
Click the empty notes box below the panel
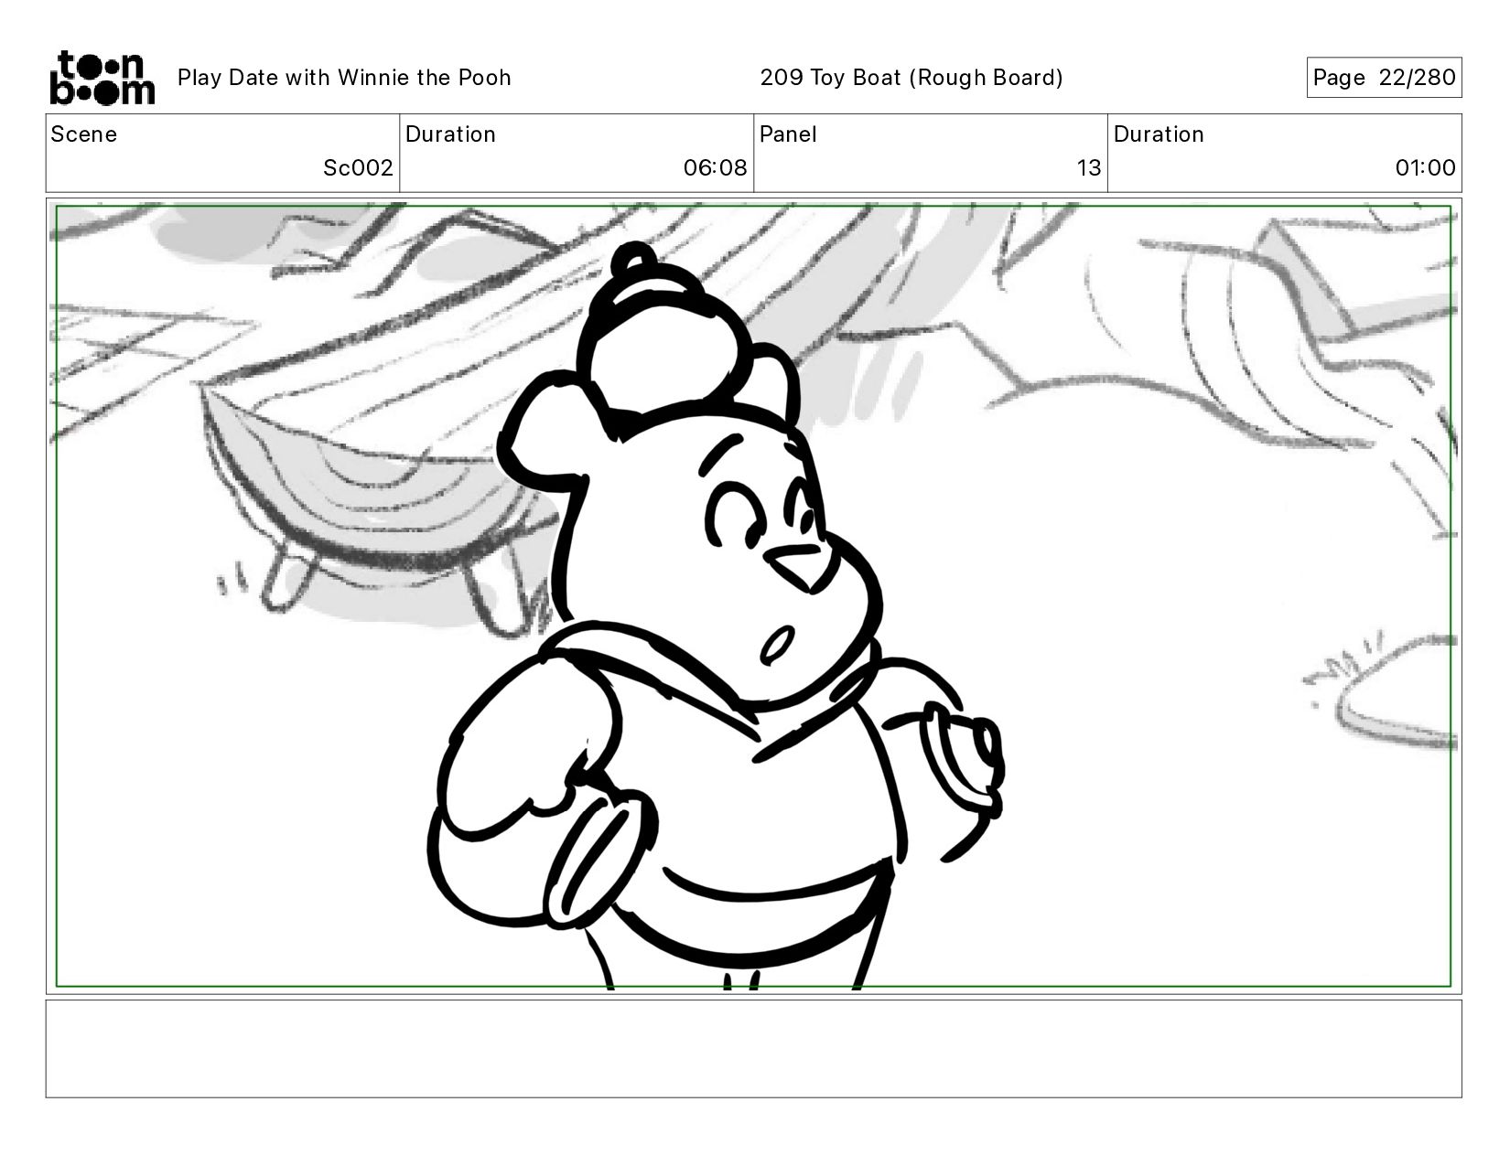(x=754, y=1048)
